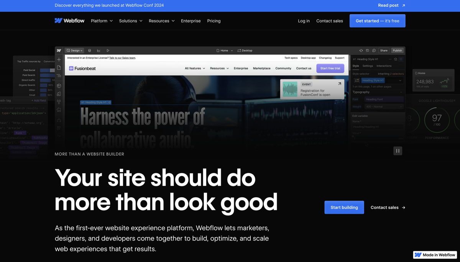Open the Variables icon in Designer sidebar

(59, 94)
